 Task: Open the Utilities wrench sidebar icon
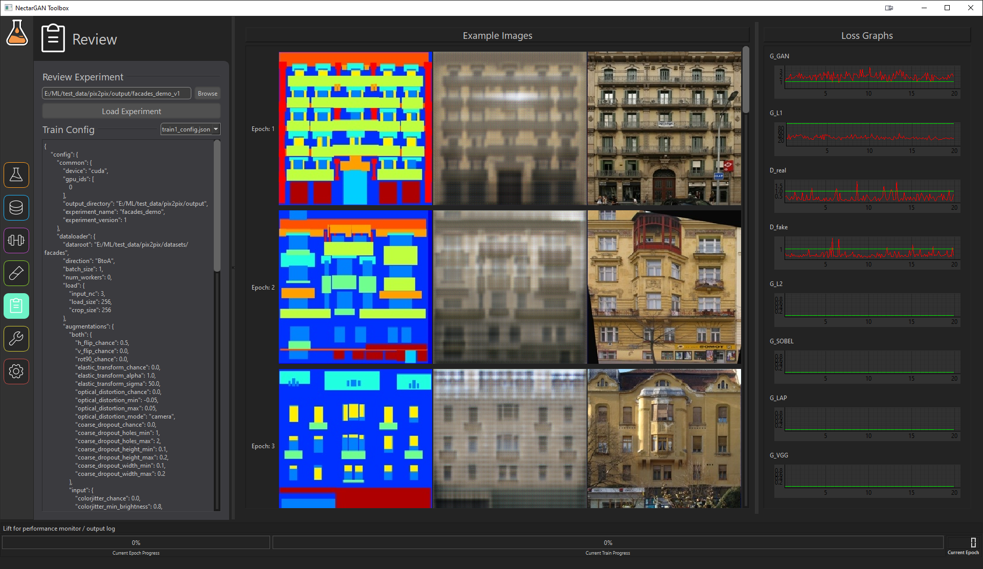[16, 339]
